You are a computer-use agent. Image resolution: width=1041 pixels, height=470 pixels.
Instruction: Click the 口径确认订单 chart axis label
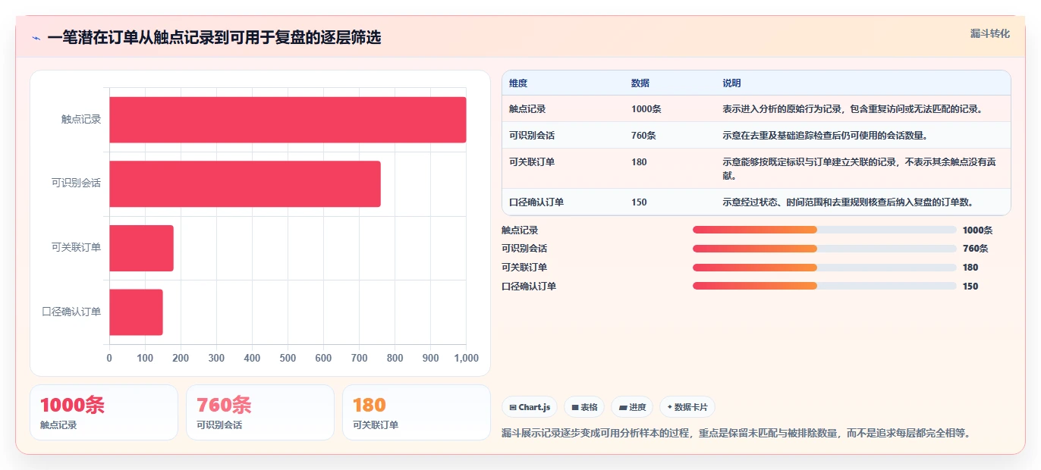[72, 312]
